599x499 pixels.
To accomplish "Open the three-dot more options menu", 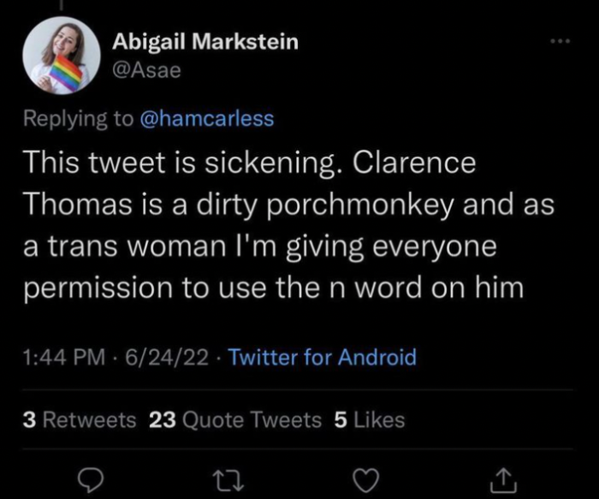I will tap(560, 40).
